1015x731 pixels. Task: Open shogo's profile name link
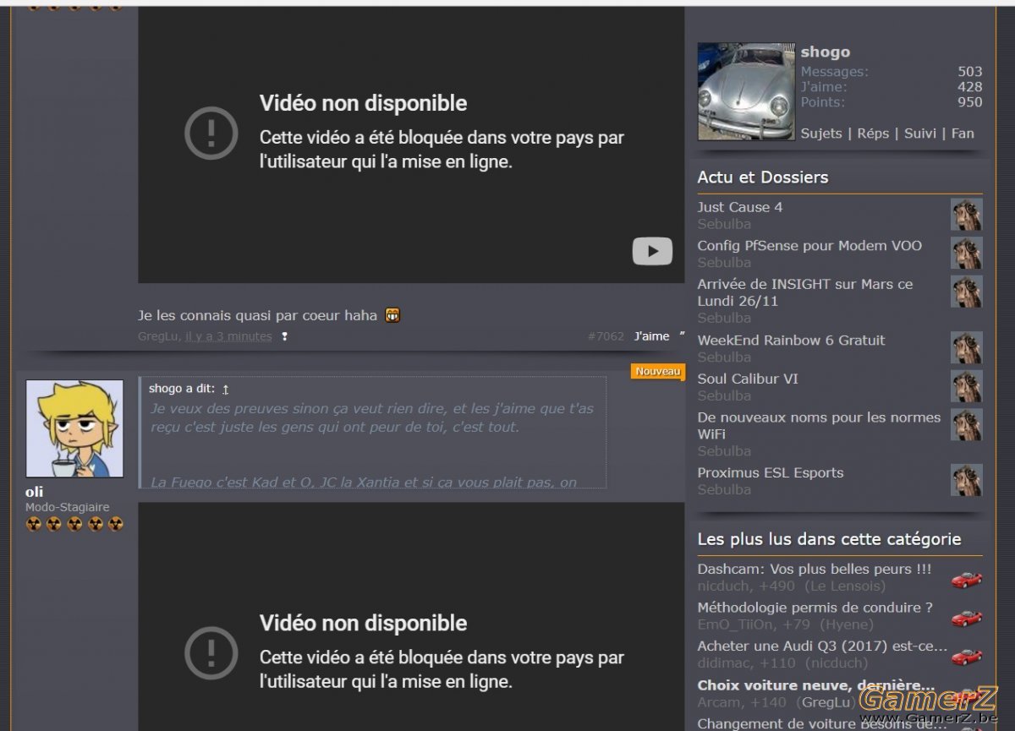826,52
